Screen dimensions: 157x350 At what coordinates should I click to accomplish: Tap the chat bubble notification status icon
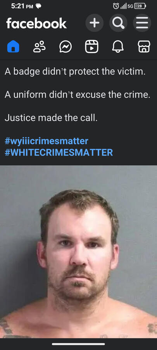point(38,7)
